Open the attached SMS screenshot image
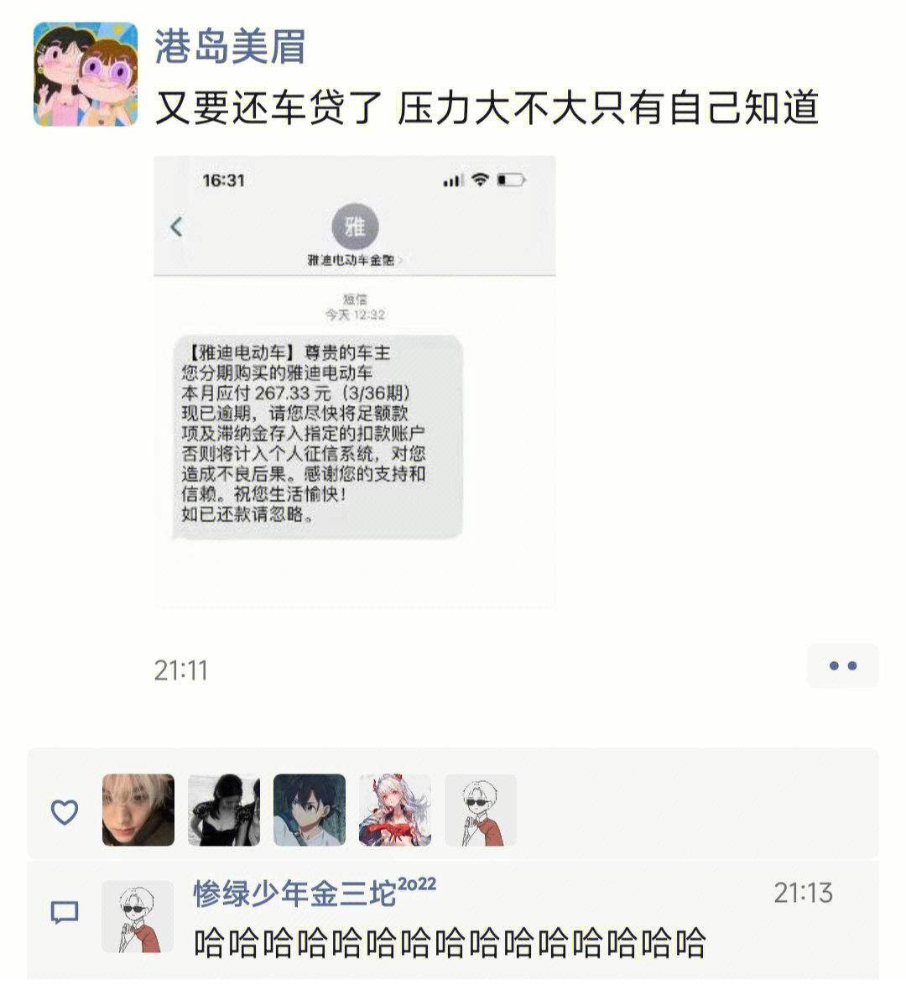Image resolution: width=906 pixels, height=985 pixels. point(355,381)
